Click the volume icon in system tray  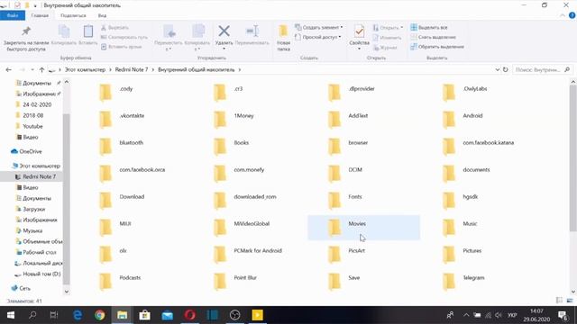499,315
